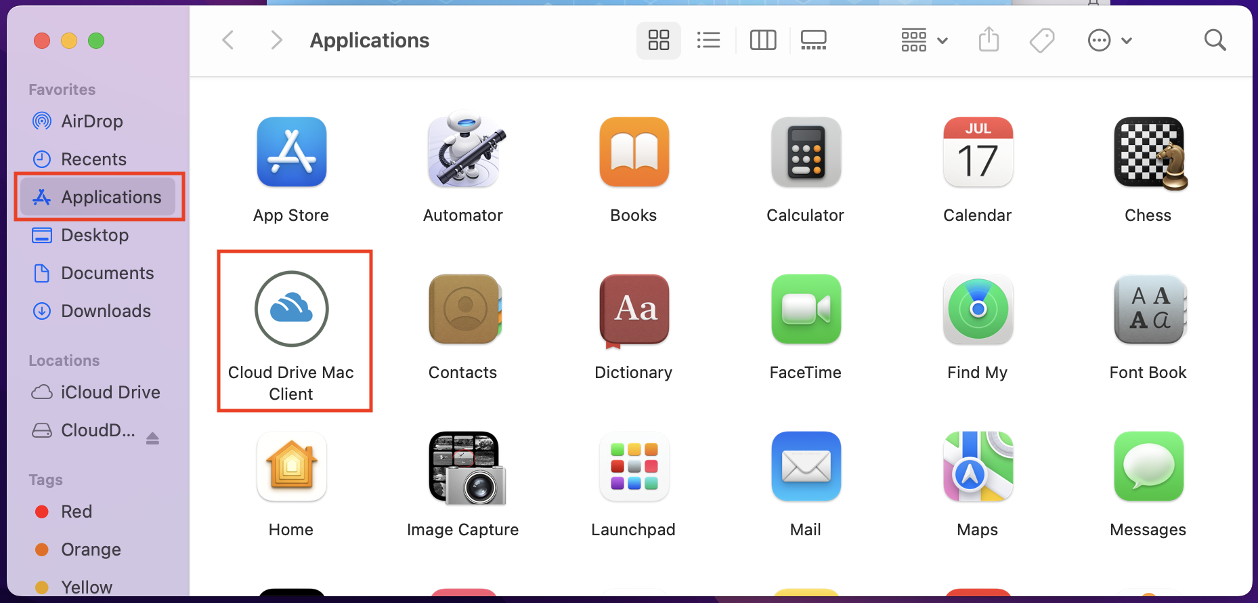
Task: Open the App Store application icon
Action: [x=291, y=152]
